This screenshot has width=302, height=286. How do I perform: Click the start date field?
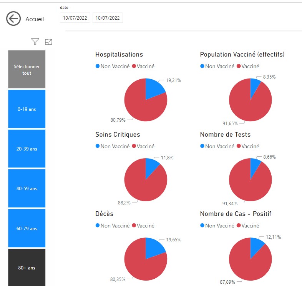[x=75, y=18]
